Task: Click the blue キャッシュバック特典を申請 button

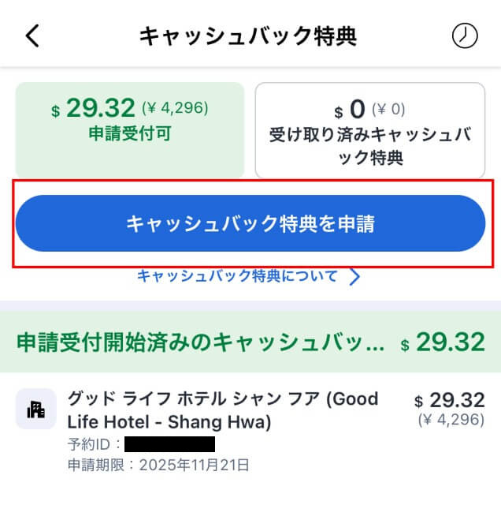Action: 250,223
